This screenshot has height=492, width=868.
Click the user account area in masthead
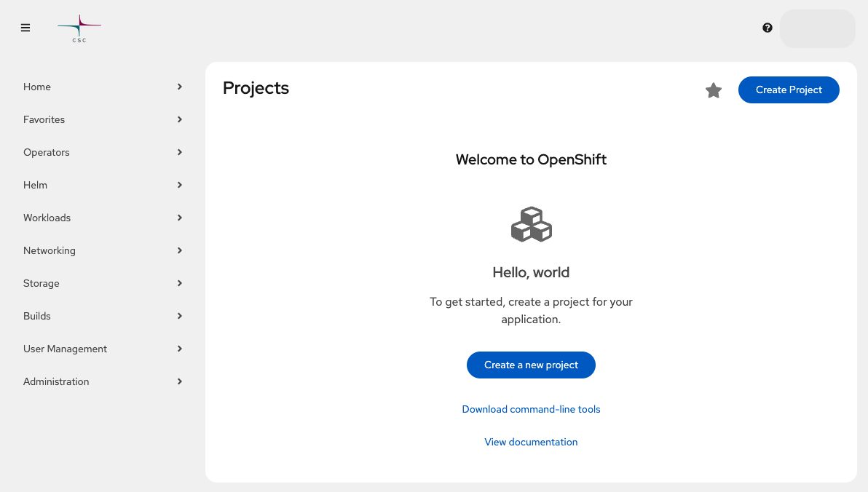(817, 28)
